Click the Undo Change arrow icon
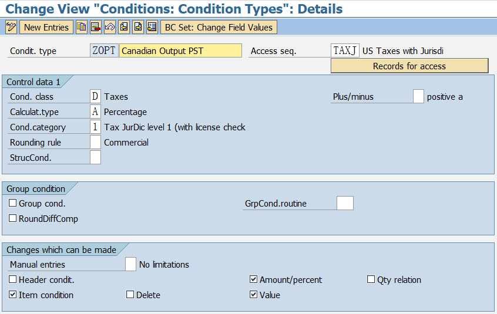Image resolution: width=497 pixels, height=314 pixels. [110, 27]
